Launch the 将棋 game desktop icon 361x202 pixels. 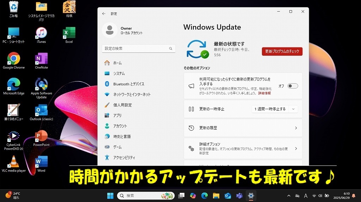click(x=69, y=9)
